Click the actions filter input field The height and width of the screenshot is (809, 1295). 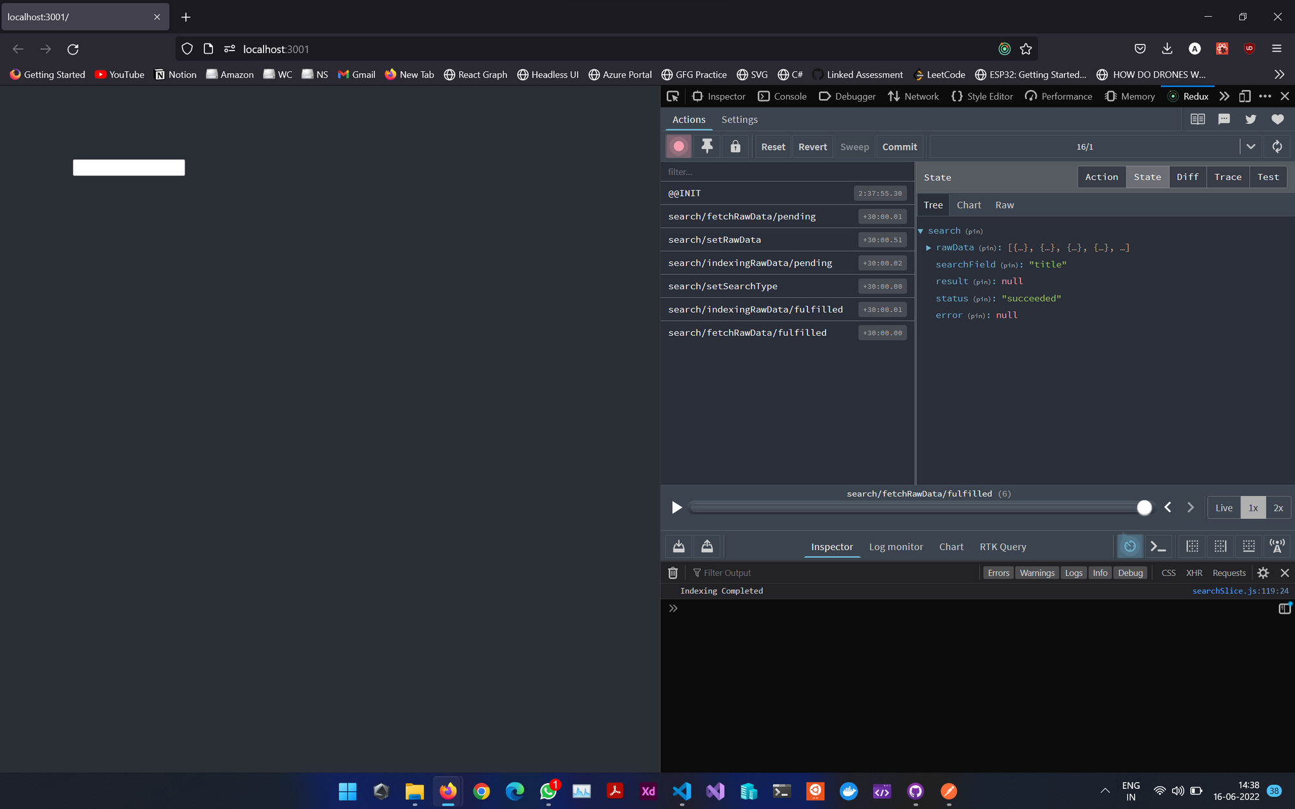tap(787, 172)
